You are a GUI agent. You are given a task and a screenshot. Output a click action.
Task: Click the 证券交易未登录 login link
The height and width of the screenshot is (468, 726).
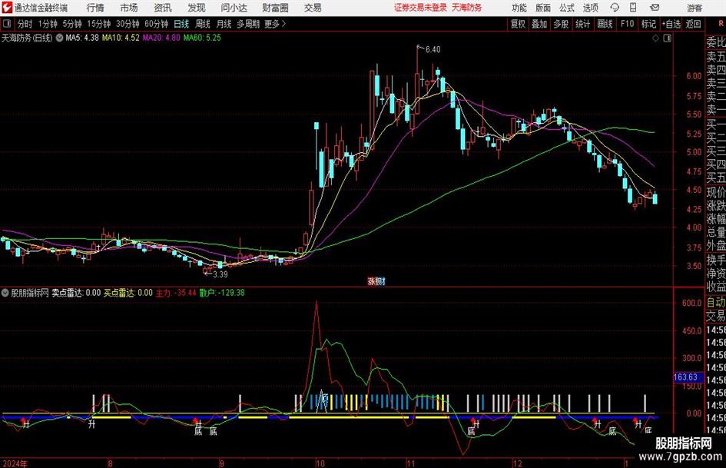[x=420, y=8]
